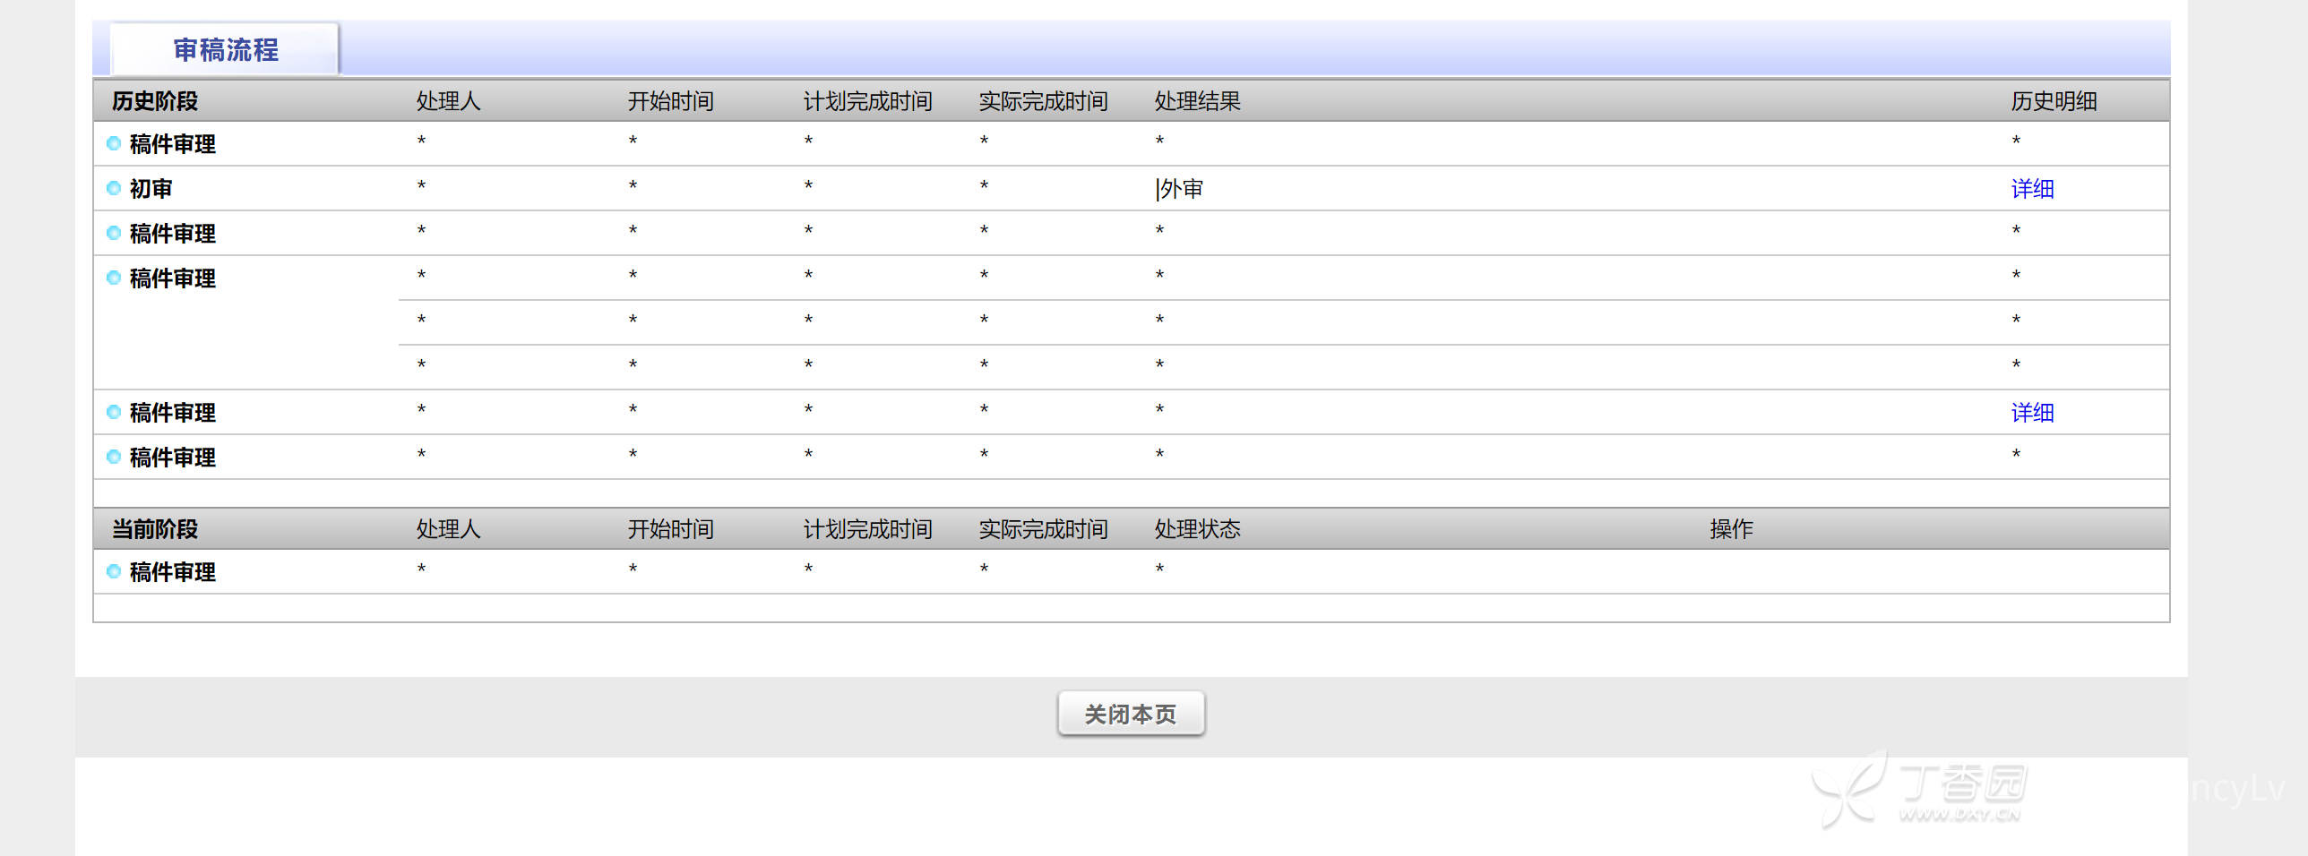Open the 审稿流程 tab
The height and width of the screenshot is (856, 2308).
(225, 50)
